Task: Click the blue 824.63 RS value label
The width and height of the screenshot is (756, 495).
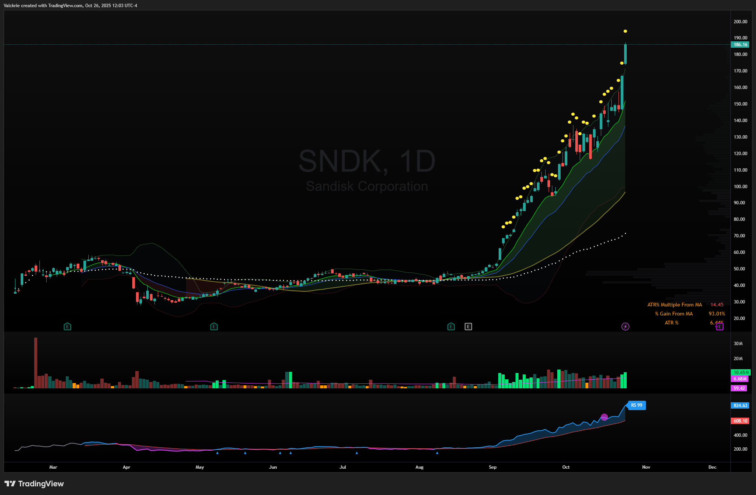Action: tap(740, 406)
